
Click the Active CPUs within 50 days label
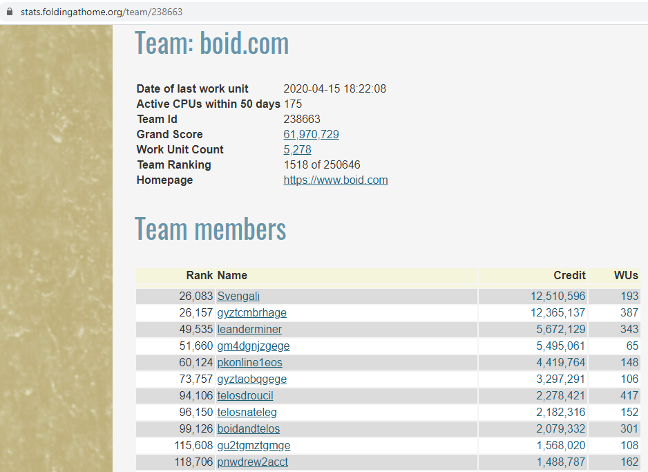click(x=209, y=104)
